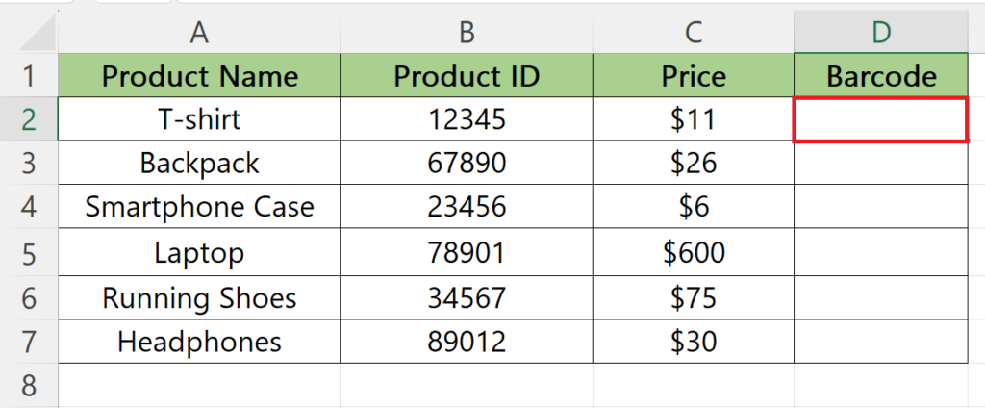Viewport: 985px width, 408px height.
Task: Click the Price header cell
Action: tap(693, 75)
